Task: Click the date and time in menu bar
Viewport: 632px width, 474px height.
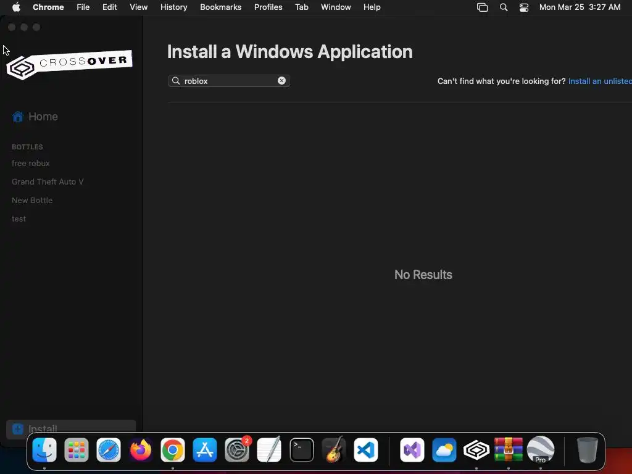Action: tap(580, 7)
